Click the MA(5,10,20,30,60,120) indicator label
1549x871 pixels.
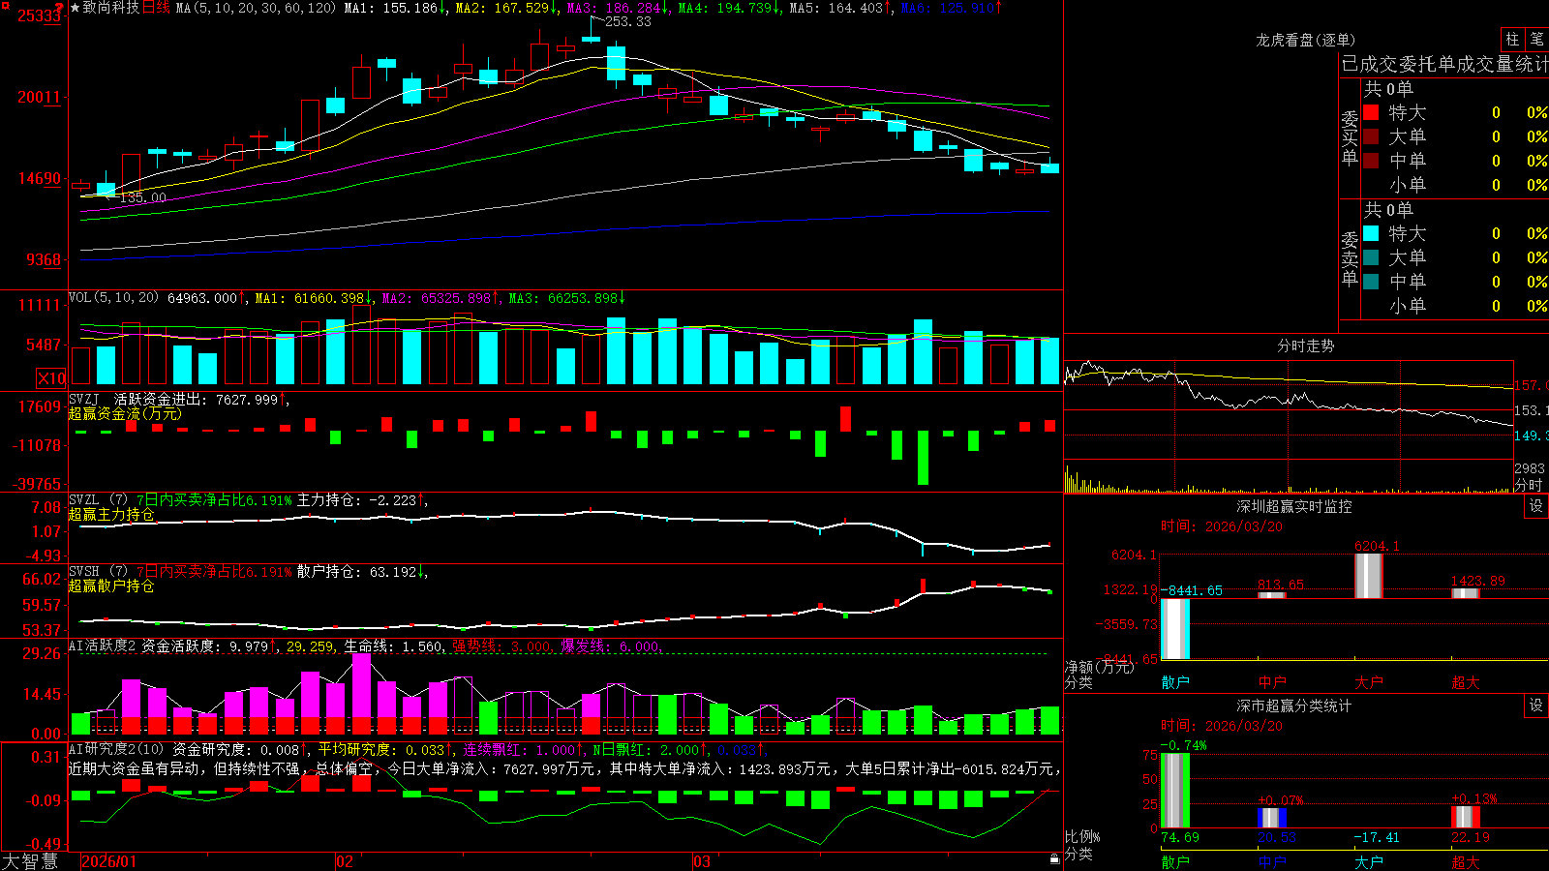256,8
